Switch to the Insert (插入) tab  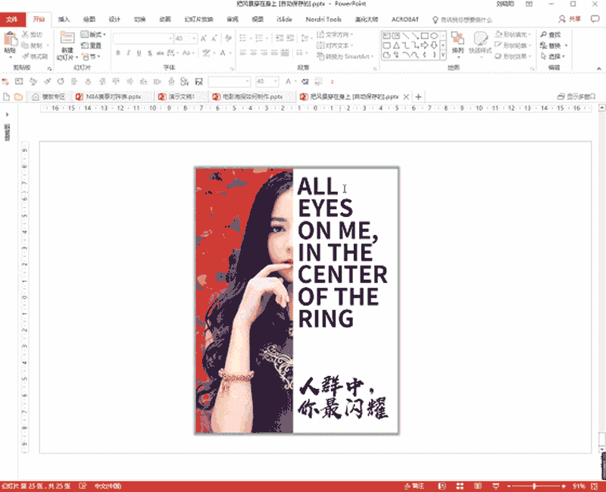pyautogui.click(x=64, y=20)
